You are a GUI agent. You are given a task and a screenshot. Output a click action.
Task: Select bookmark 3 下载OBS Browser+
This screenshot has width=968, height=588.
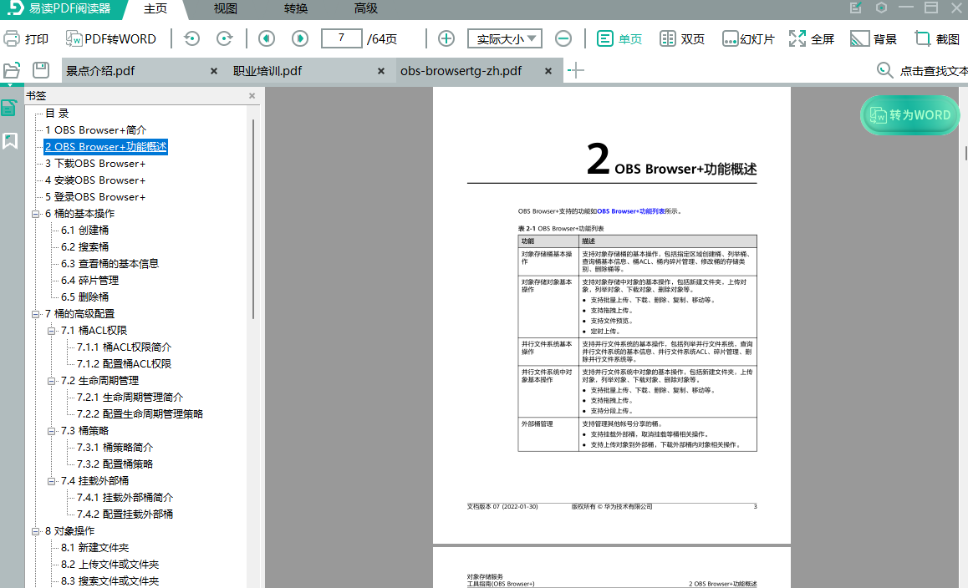[x=95, y=164]
